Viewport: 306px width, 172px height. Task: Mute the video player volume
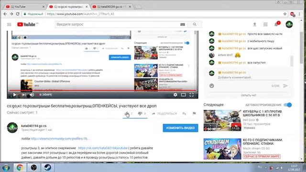pos(32,95)
